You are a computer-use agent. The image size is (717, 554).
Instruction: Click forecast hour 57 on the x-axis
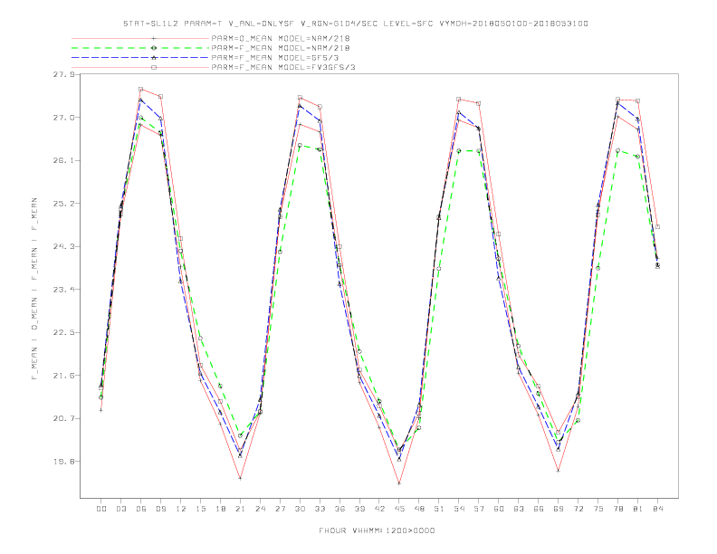click(479, 509)
